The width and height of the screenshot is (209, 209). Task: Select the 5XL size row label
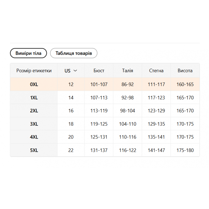click(34, 150)
